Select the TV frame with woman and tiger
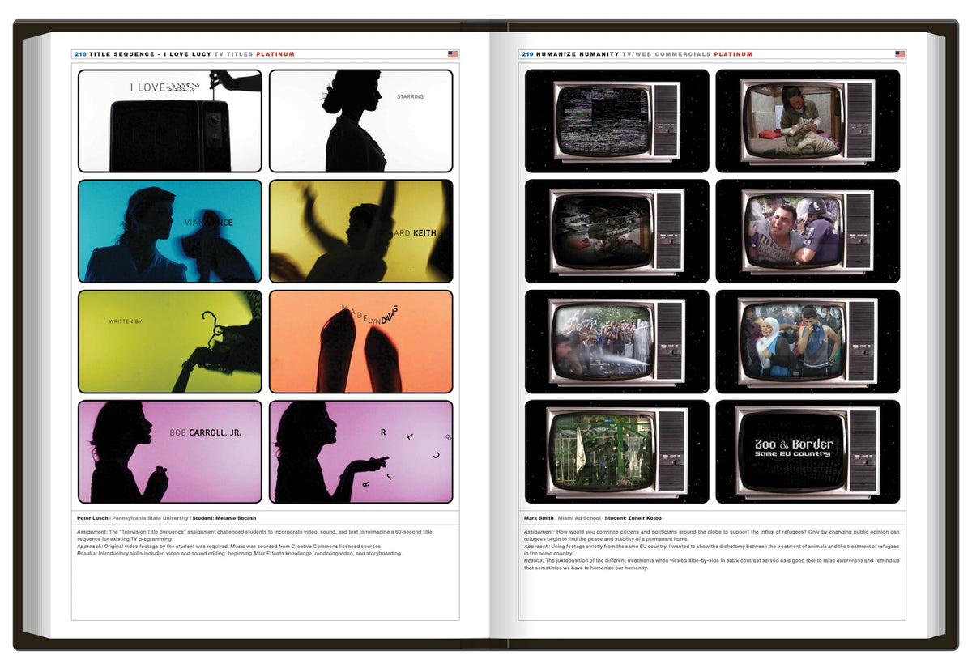This screenshot has width=972, height=672. coord(808,121)
